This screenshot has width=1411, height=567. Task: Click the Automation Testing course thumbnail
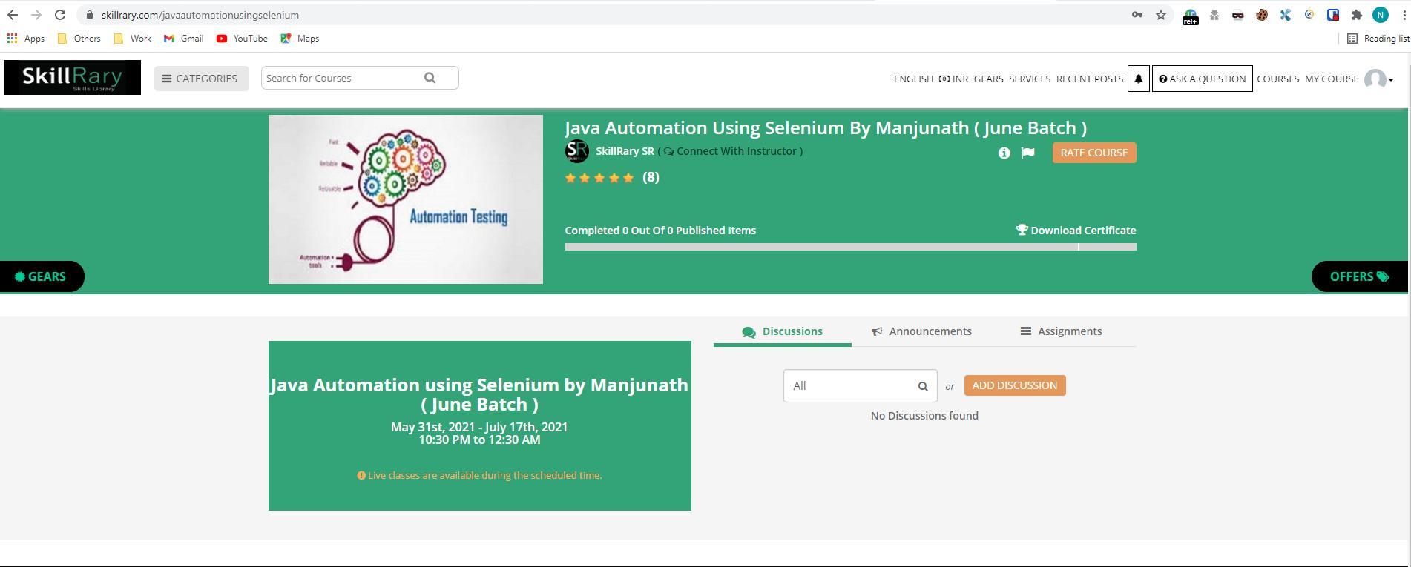point(406,199)
